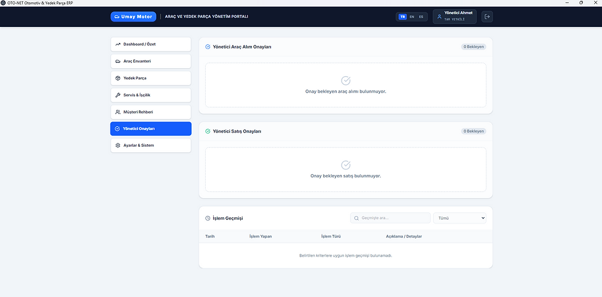
Task: Click blue check icon beside Yönetici Araç Alım Onayları
Action: point(208,47)
